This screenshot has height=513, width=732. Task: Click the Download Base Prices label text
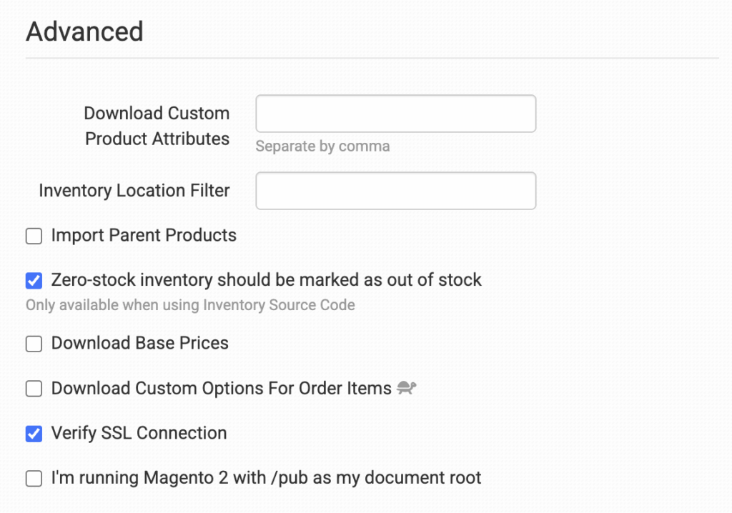[x=139, y=343]
